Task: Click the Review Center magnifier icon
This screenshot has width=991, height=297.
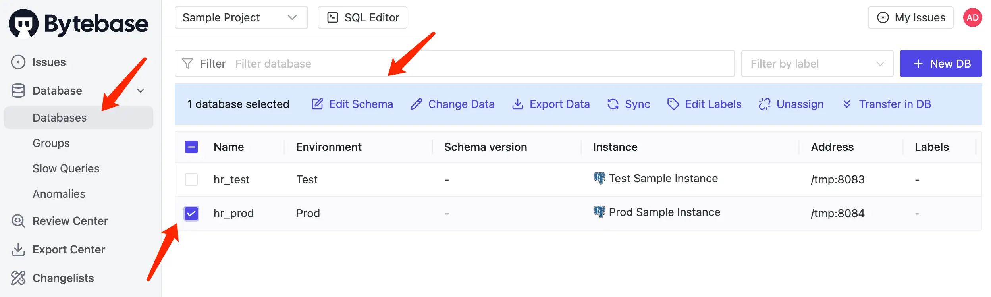Action: point(18,221)
